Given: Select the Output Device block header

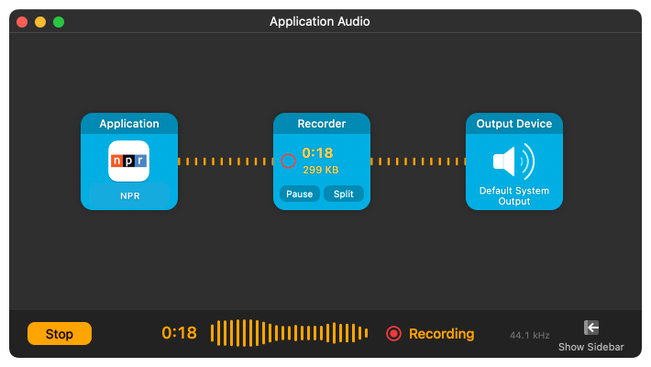Looking at the screenshot, I should point(514,124).
